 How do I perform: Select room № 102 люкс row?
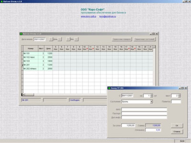(x=30, y=57)
